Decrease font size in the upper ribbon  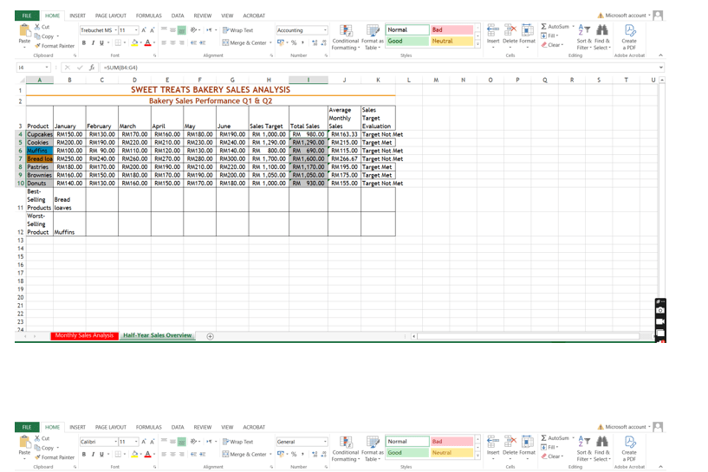click(x=153, y=30)
